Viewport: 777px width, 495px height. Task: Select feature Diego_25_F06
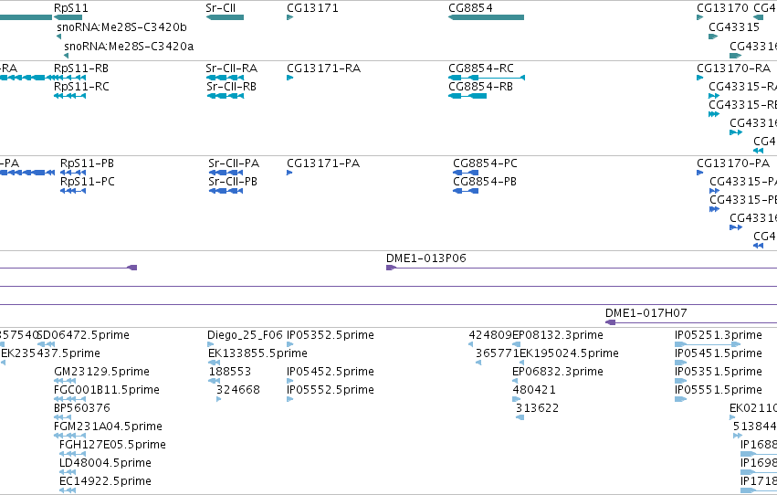coord(245,335)
